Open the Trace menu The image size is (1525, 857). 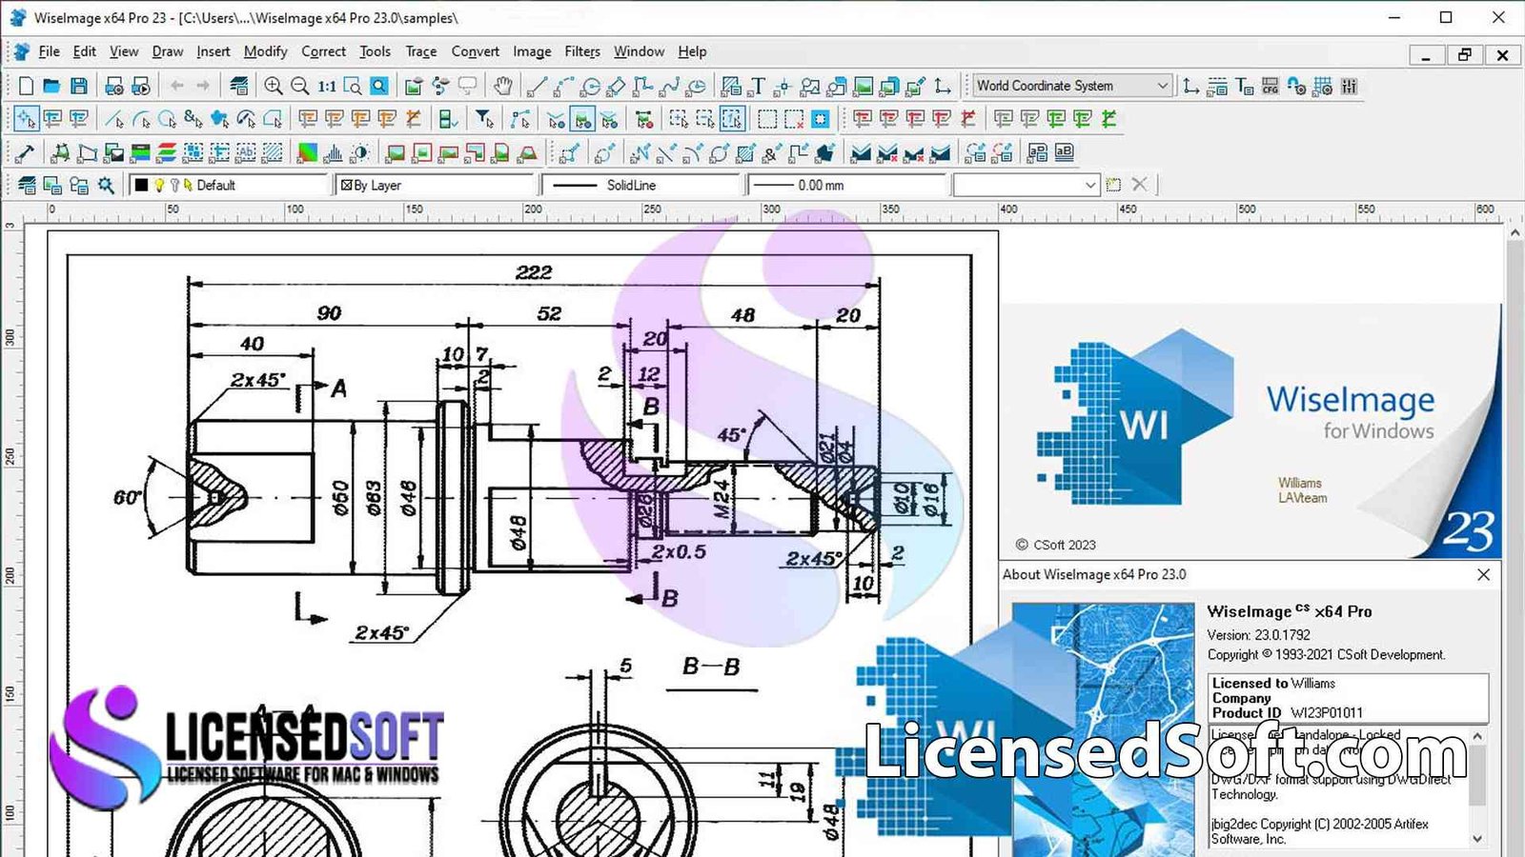(x=420, y=51)
